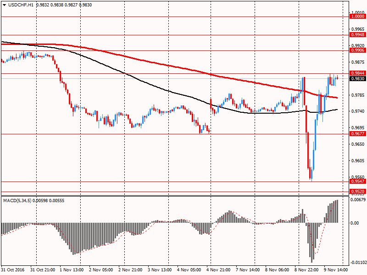
Task: Select the 0.9844 resistance price tag
Action: pyautogui.click(x=357, y=73)
